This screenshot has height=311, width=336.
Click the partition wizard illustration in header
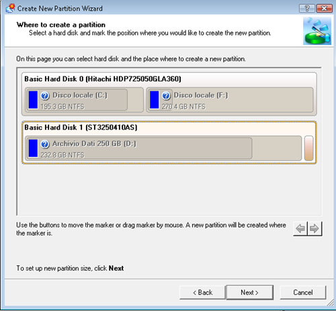point(317,31)
